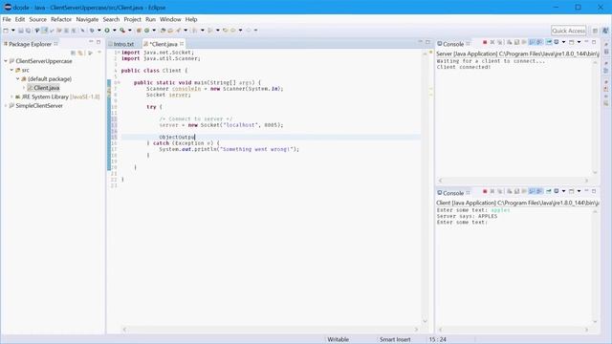Expand the JRE System Library node
The width and height of the screenshot is (612, 344).
(x=11, y=97)
